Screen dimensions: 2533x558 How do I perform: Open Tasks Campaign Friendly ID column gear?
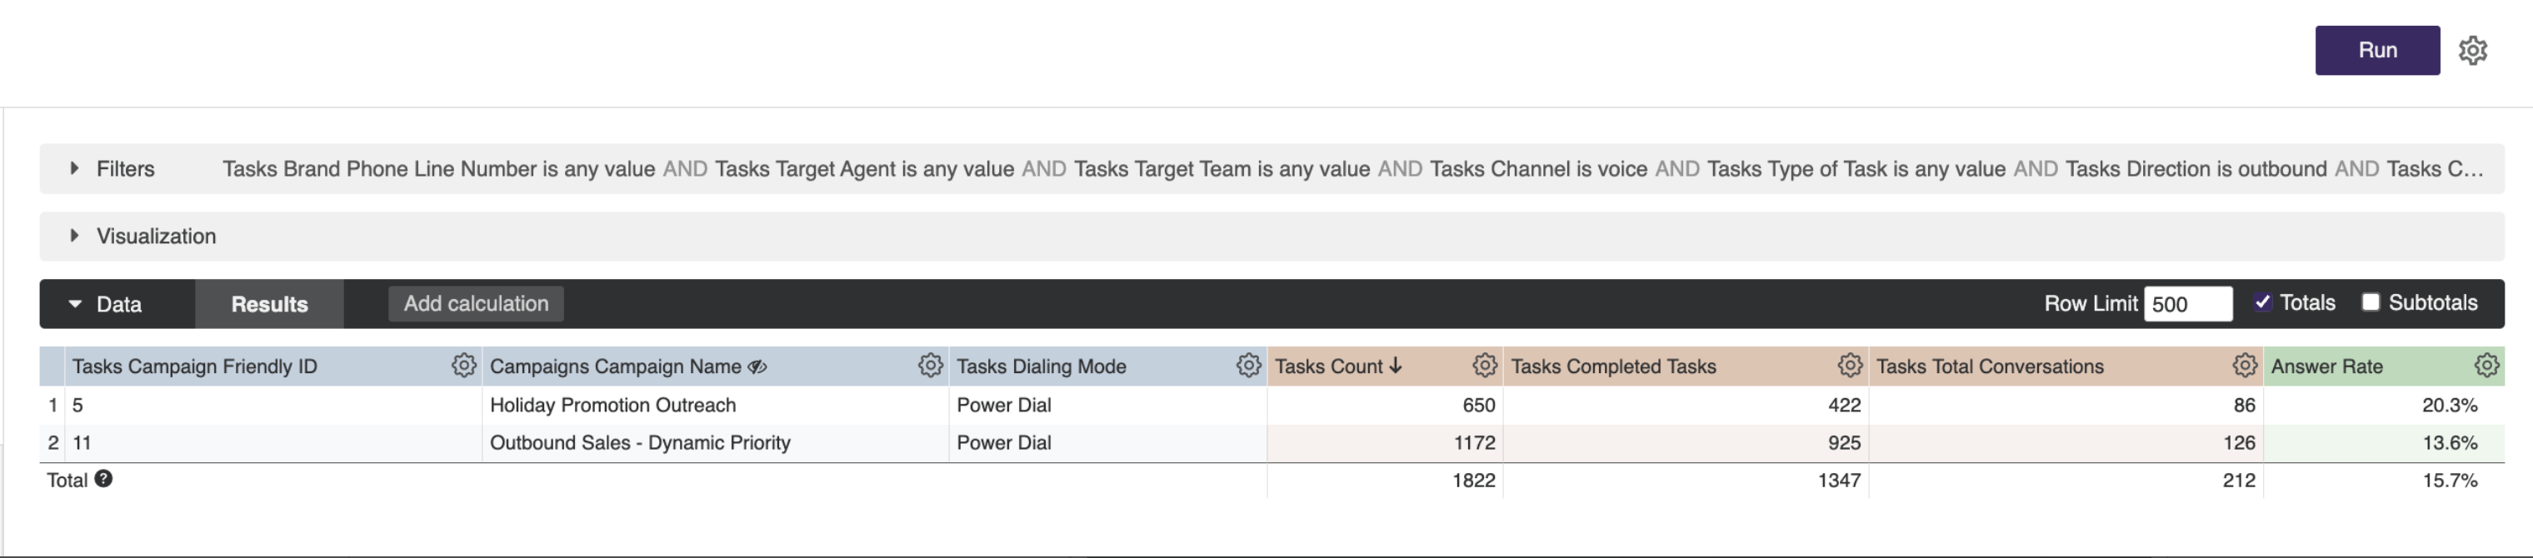(x=463, y=366)
